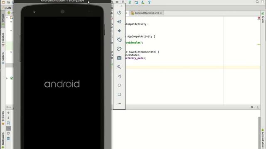Open the help question-mark icon in the toolbar
The height and width of the screenshot is (149, 266).
[149, 2]
